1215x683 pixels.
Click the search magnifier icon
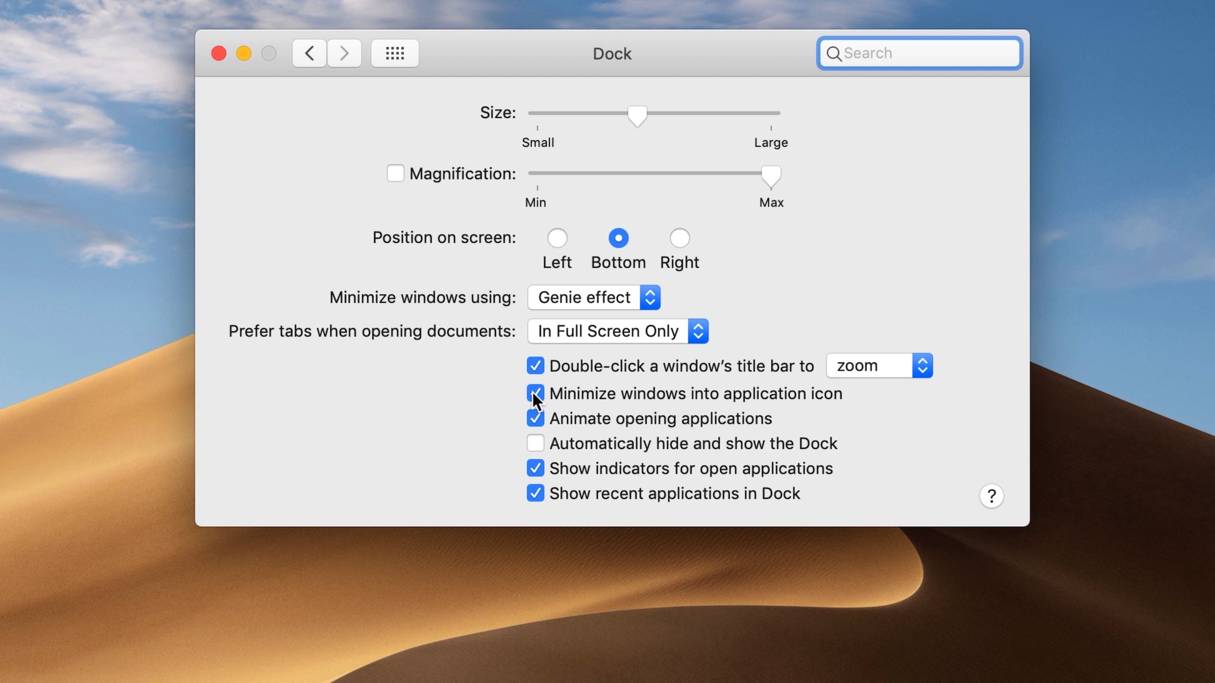click(834, 53)
